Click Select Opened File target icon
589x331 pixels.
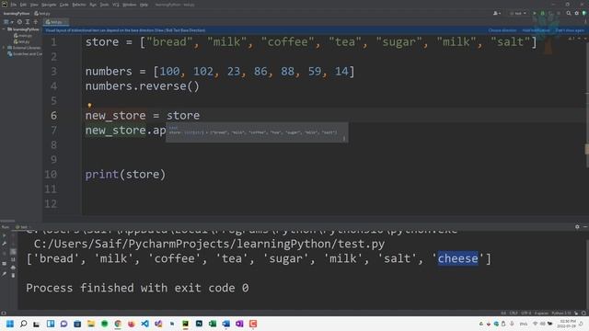coord(19,22)
